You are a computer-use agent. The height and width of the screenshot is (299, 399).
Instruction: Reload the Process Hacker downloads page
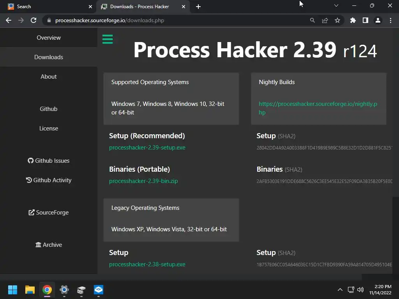[34, 20]
